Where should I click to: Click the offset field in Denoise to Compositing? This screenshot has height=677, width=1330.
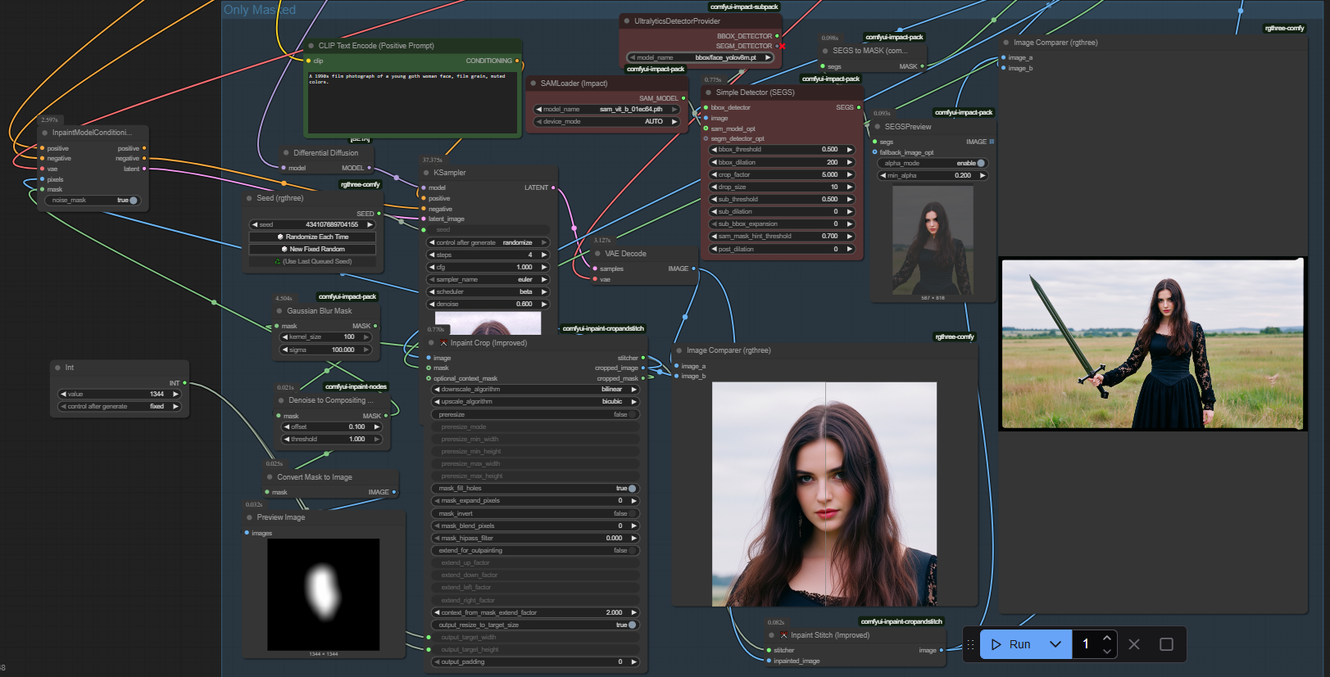point(332,427)
